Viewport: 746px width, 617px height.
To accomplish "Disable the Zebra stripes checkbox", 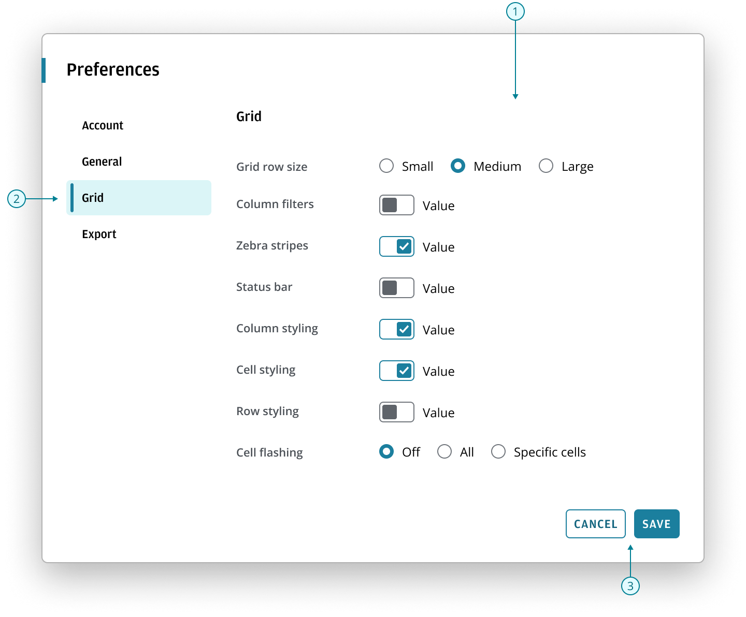I will pyautogui.click(x=397, y=246).
